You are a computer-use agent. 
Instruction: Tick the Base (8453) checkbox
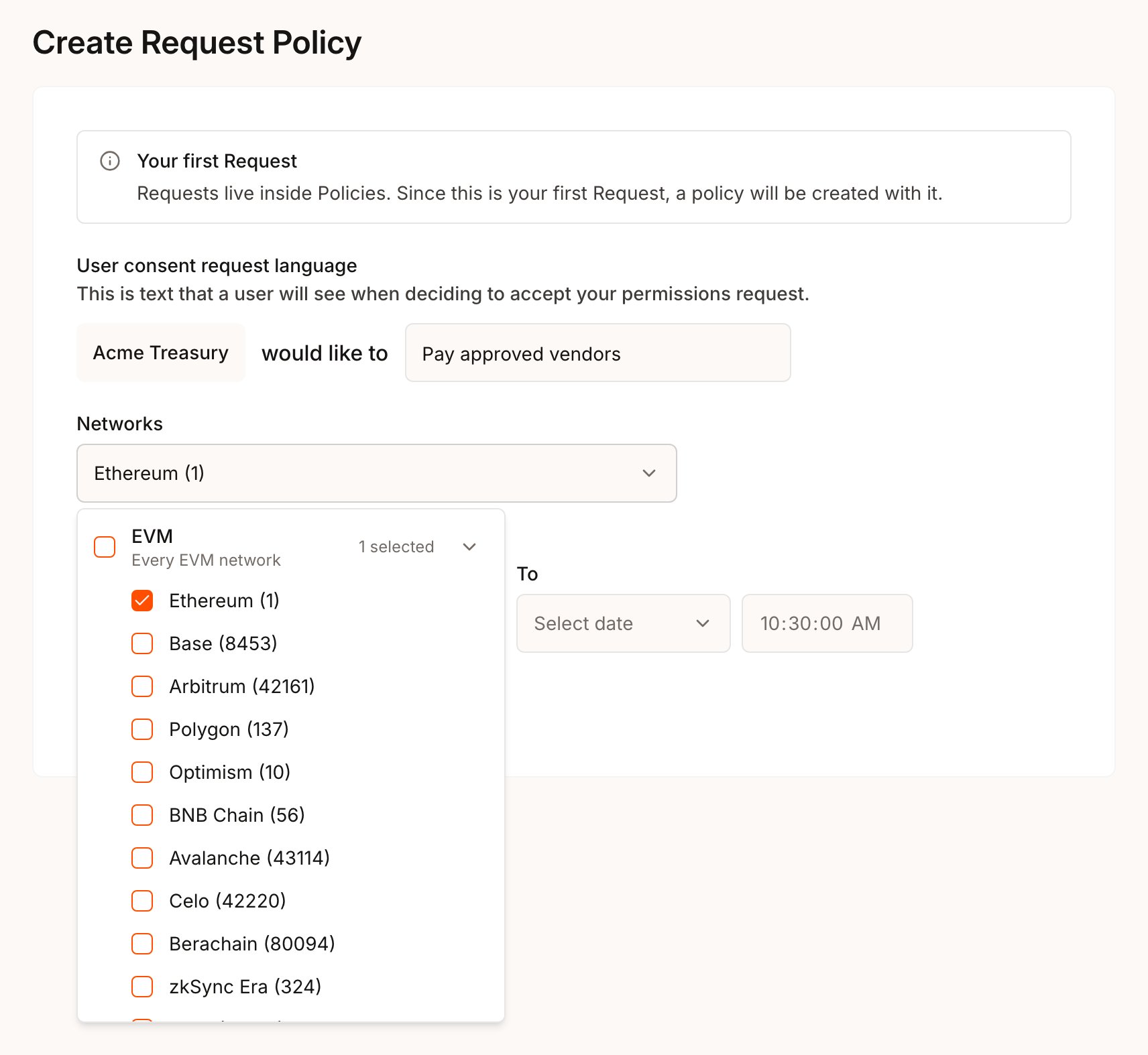(x=142, y=643)
